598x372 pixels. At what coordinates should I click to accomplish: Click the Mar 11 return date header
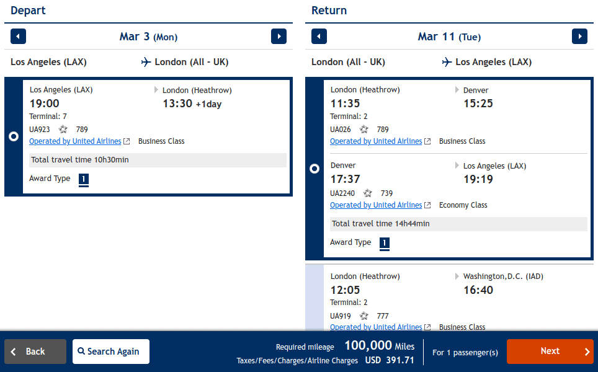click(448, 37)
